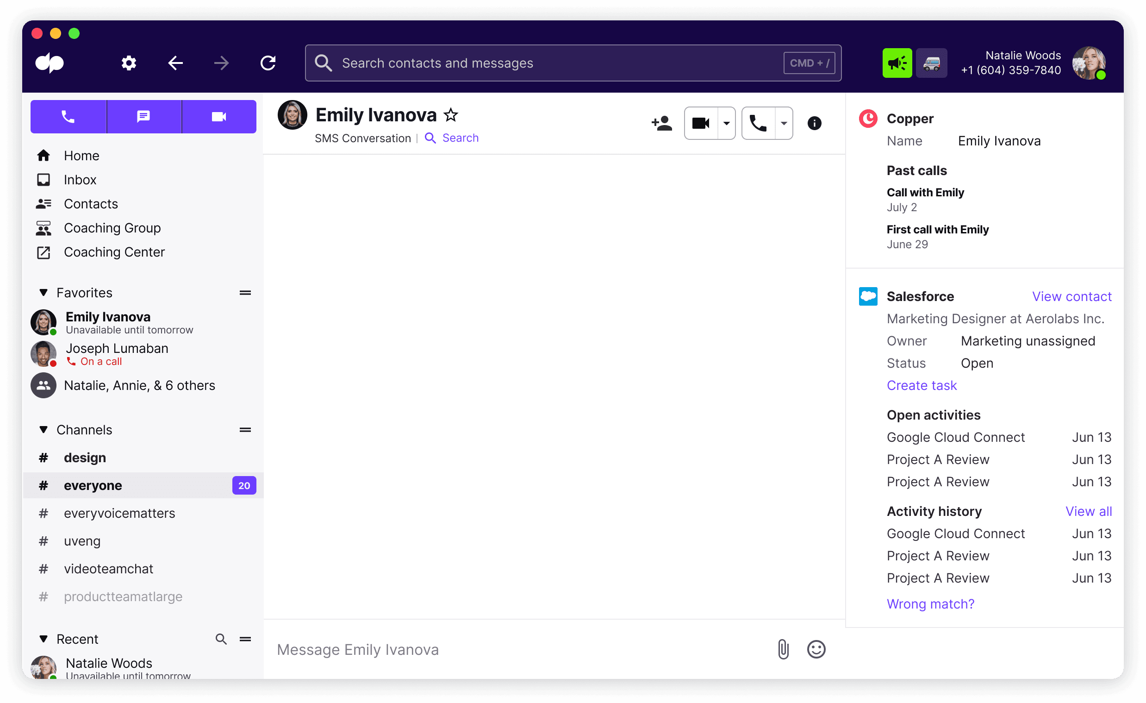This screenshot has width=1146, height=703.
Task: Open the video call dropdown arrow
Action: coord(726,123)
